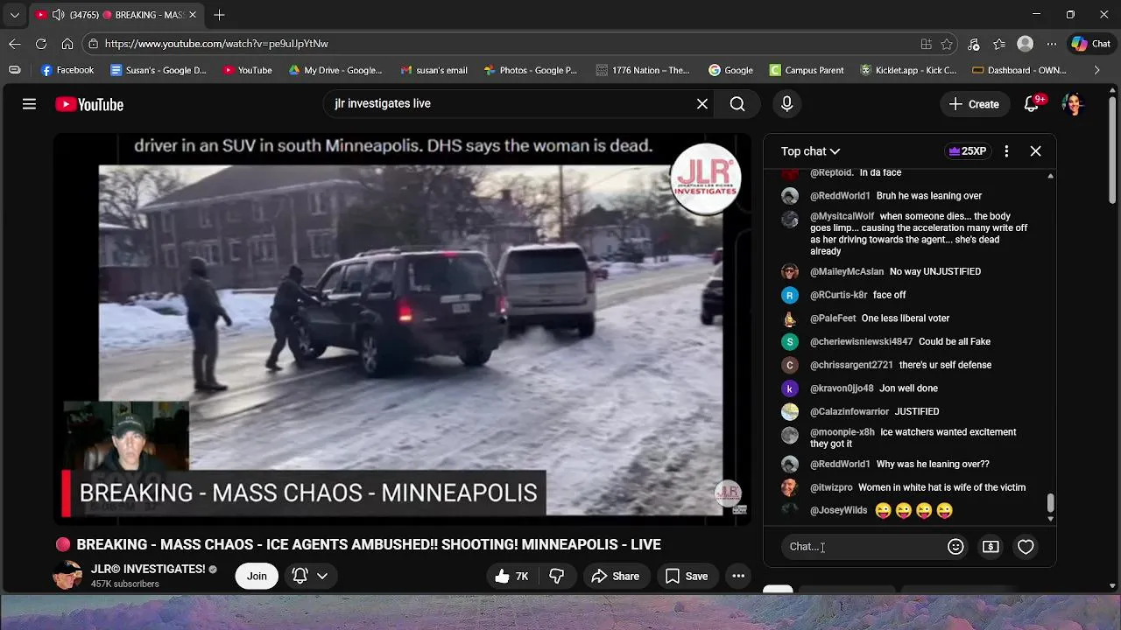The width and height of the screenshot is (1121, 630).
Task: Close the BREAKING - MASS tab
Action: pos(193,15)
